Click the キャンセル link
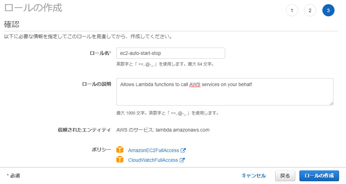Viewport: 346px width, 184px height. coord(254,176)
